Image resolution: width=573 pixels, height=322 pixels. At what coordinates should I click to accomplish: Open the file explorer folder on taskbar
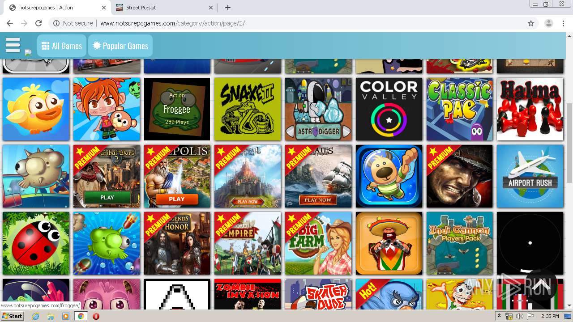tap(51, 316)
